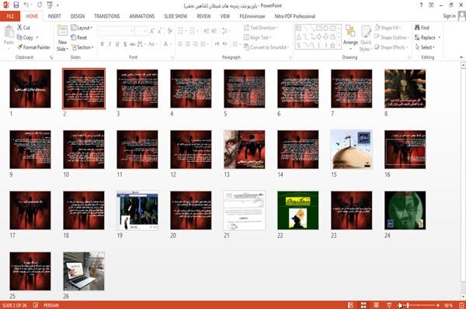
Task: Click the Sign in link
Action: click(449, 16)
